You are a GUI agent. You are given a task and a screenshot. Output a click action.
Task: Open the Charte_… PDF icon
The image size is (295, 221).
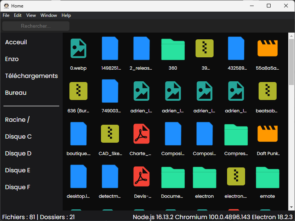141,134
